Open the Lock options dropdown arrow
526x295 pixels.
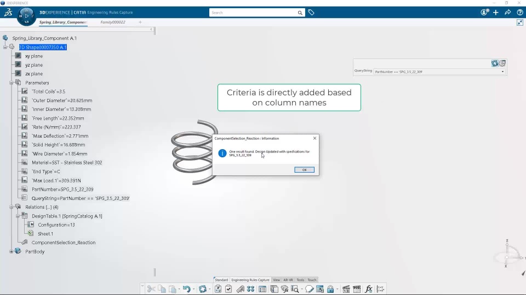click(337, 289)
